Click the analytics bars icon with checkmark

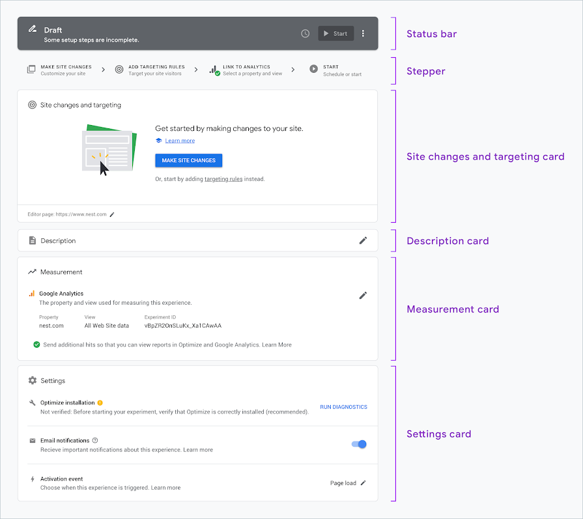pos(214,70)
